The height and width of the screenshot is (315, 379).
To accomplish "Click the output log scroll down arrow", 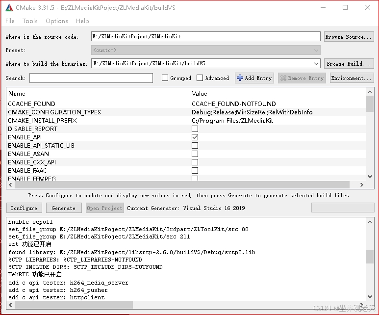I will pyautogui.click(x=370, y=297).
